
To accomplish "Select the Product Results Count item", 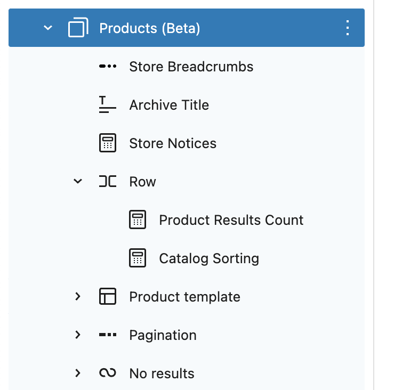I will coord(187,220).
